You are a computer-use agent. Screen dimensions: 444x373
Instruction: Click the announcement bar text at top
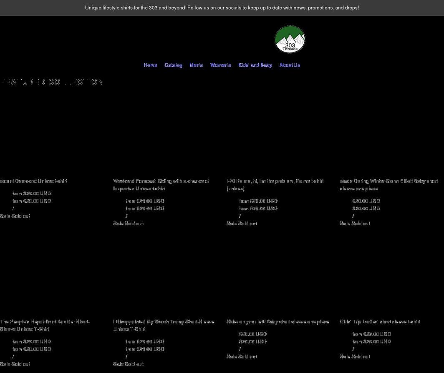click(x=222, y=8)
